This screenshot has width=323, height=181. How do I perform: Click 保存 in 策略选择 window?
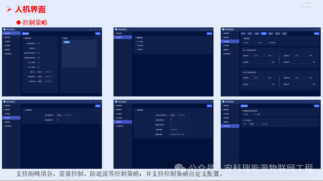[x=209, y=34]
